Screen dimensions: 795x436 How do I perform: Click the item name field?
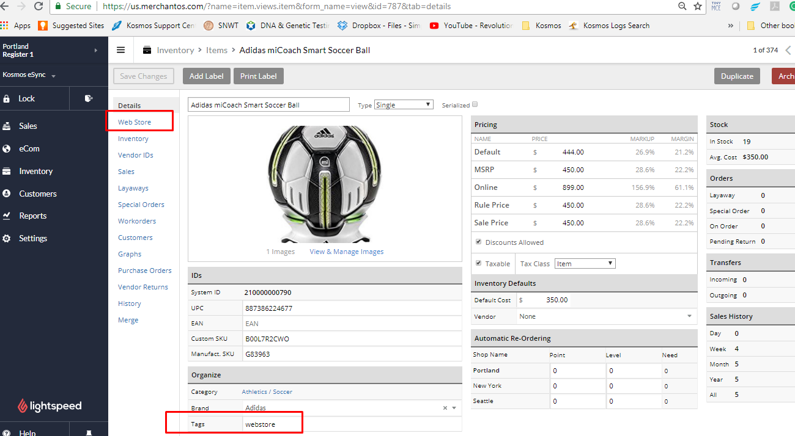tap(269, 104)
